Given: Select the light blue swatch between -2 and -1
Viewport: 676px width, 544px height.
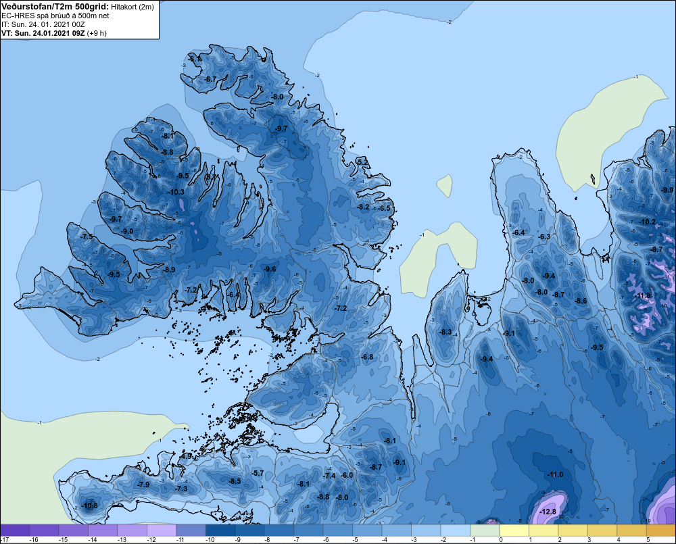Looking at the screenshot, I should [x=455, y=530].
